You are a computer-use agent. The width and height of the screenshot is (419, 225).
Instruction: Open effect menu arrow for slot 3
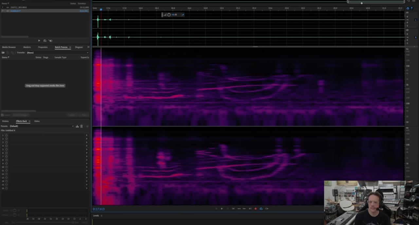(87, 142)
